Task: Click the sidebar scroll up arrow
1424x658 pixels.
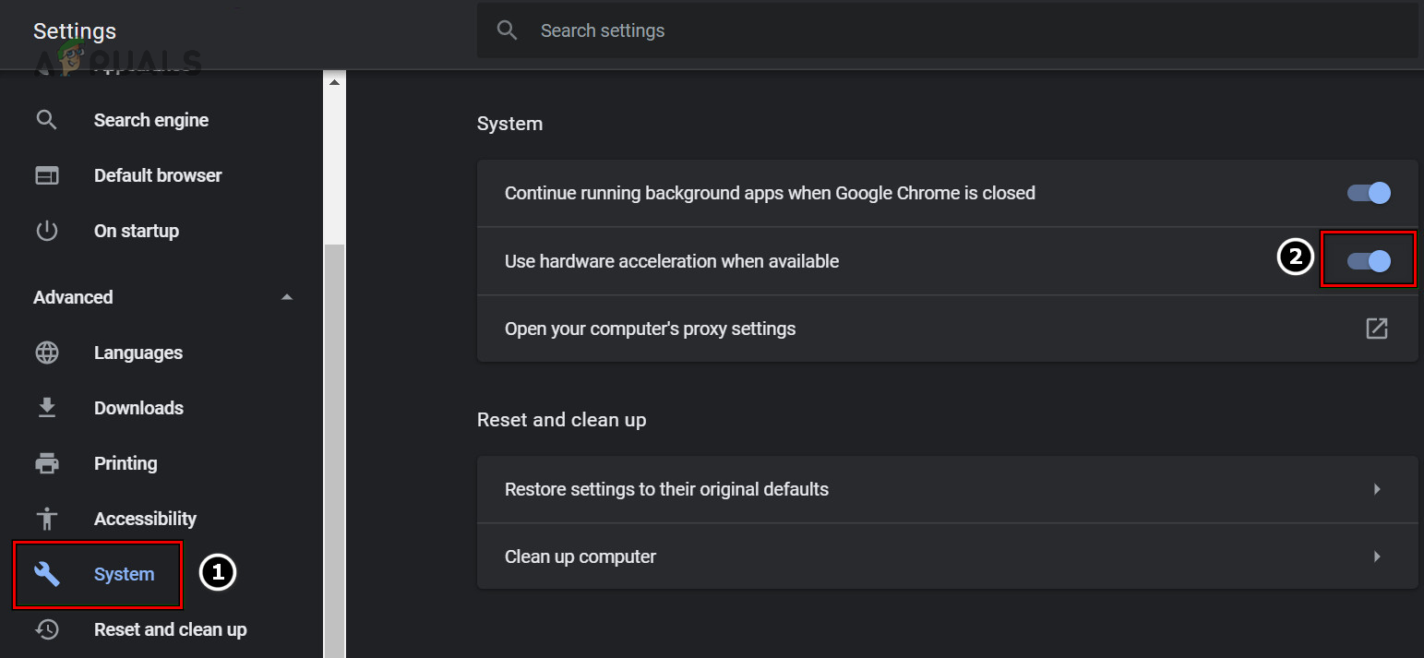Action: (x=334, y=82)
